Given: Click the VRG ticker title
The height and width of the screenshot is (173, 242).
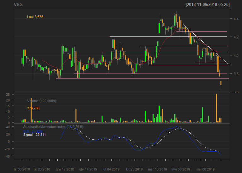Looking at the screenshot, I should click(x=18, y=5).
